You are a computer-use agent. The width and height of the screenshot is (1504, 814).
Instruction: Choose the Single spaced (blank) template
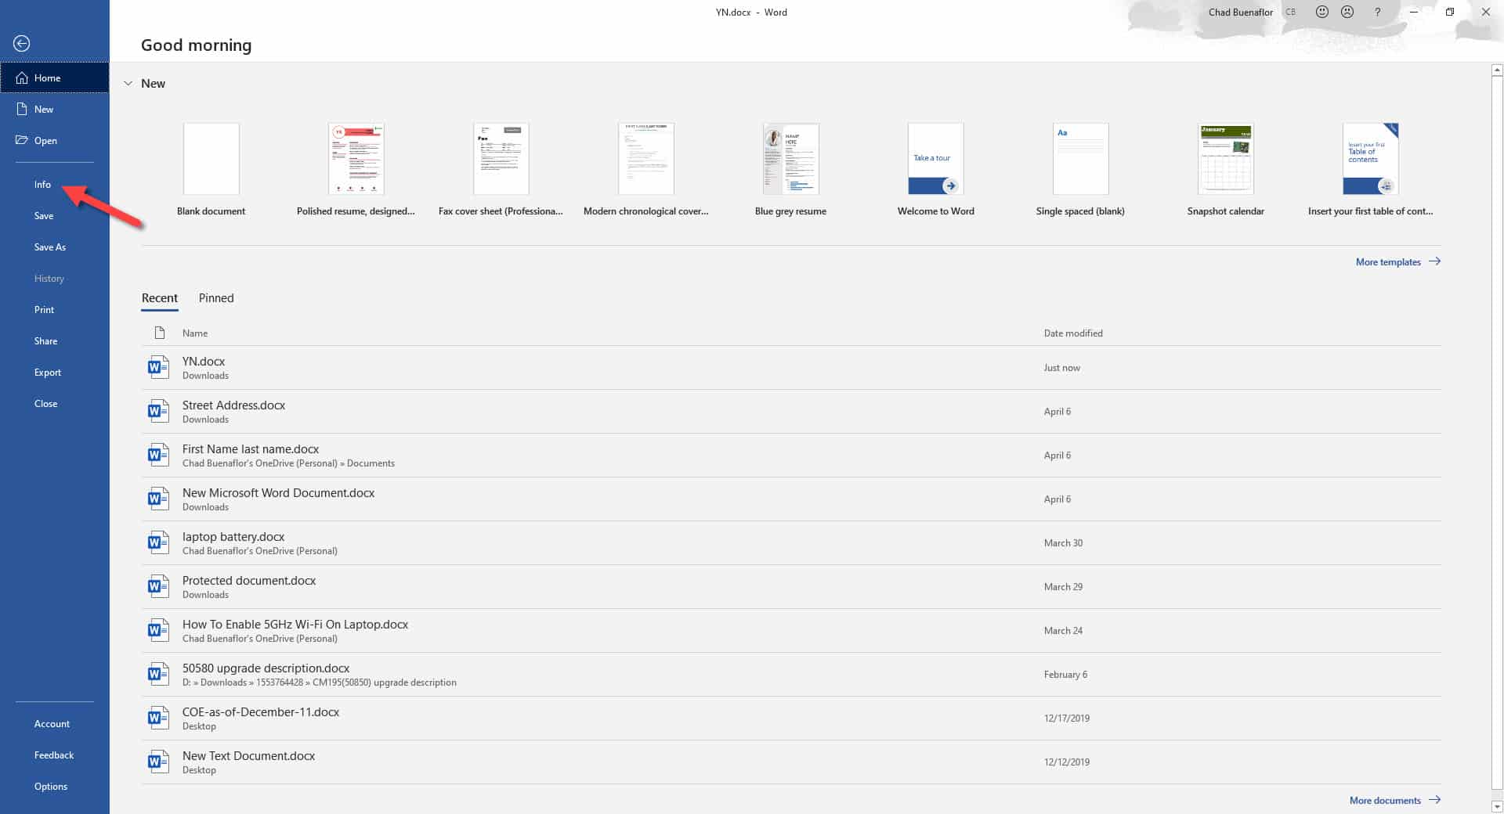click(1080, 170)
